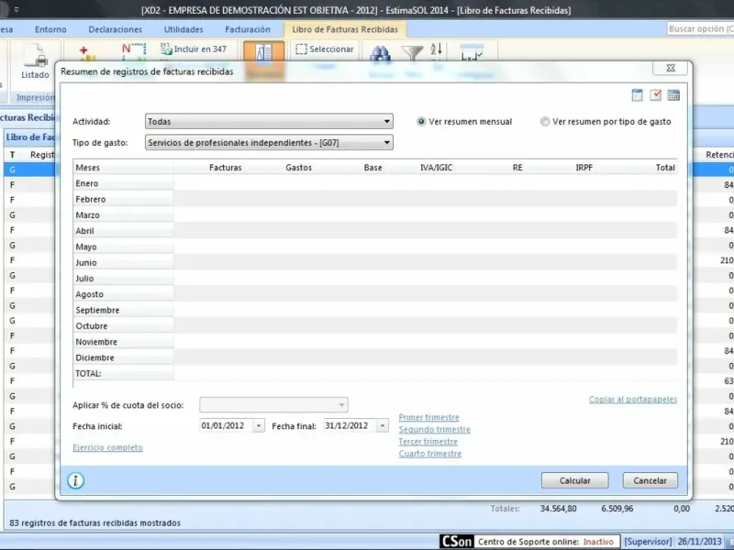Open the Entorno ribbon tab
Viewport: 734px width, 550px height.
pos(50,29)
